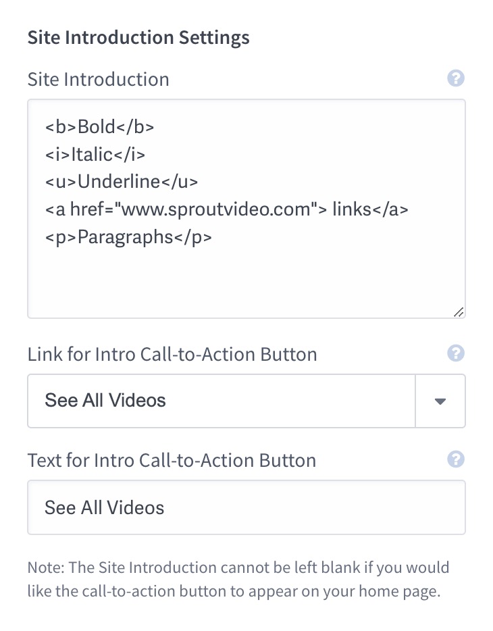View help for Text for Intro Call-to-Action Button
The height and width of the screenshot is (631, 493).
click(x=456, y=460)
